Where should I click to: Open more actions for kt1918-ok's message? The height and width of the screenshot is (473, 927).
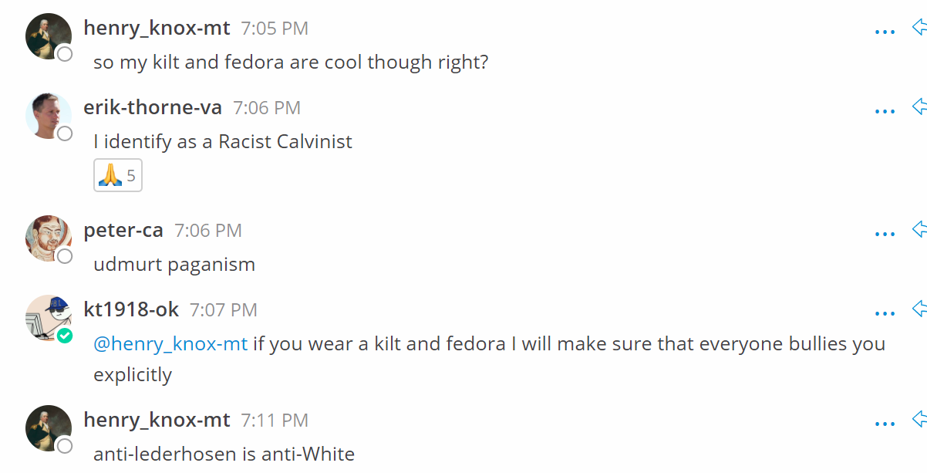885,314
